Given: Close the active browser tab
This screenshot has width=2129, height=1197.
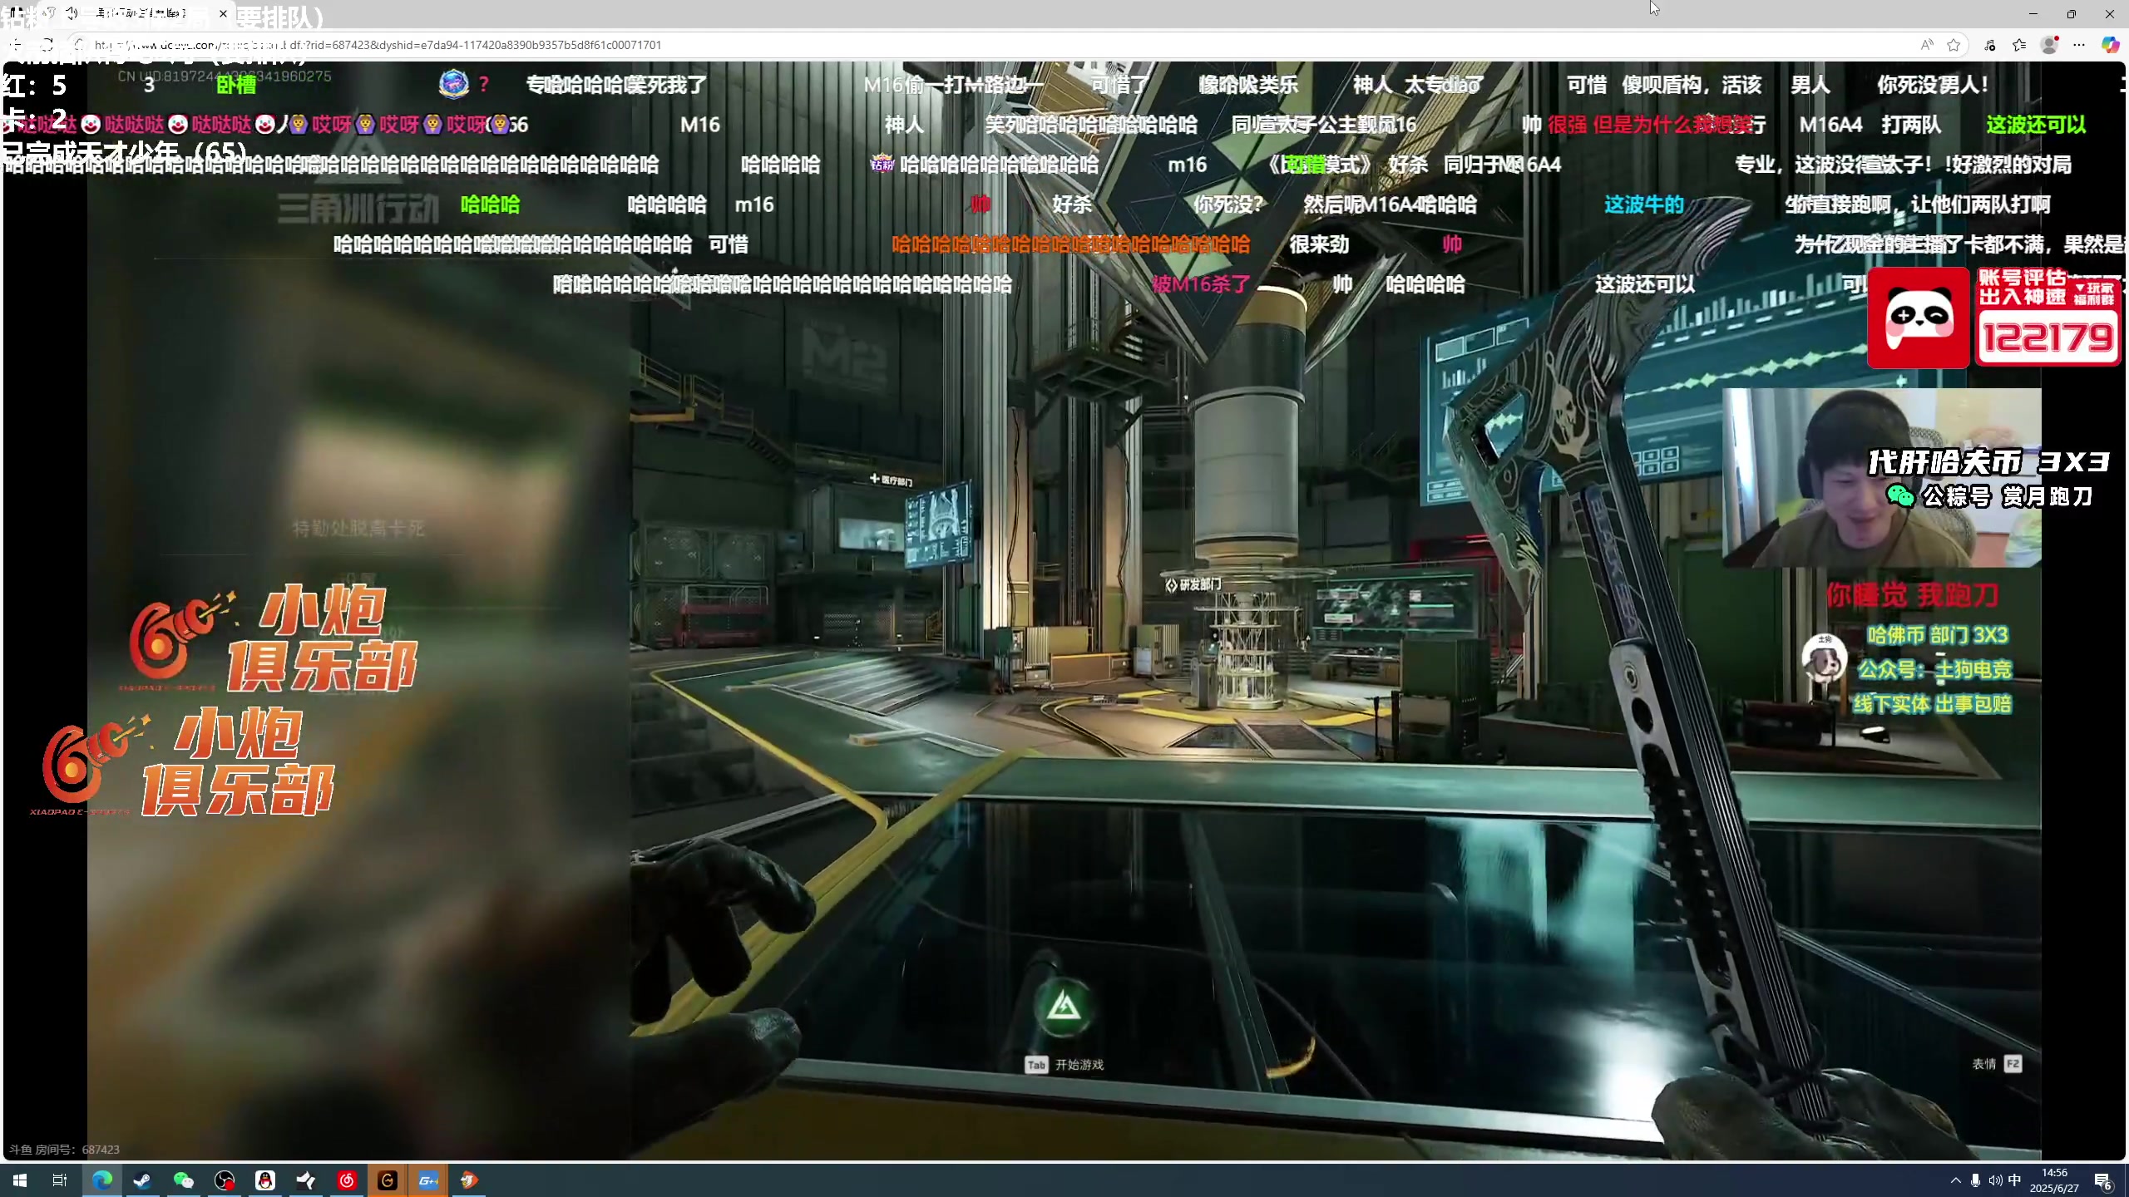Looking at the screenshot, I should pos(223,13).
